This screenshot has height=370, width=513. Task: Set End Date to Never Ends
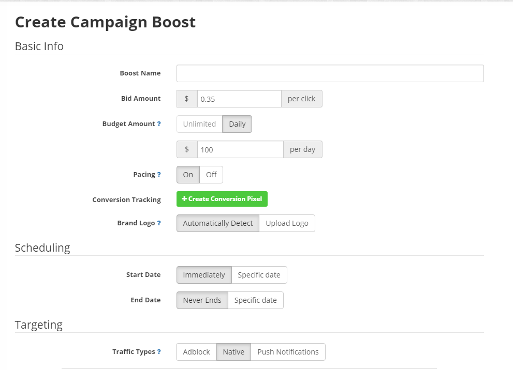tap(202, 300)
